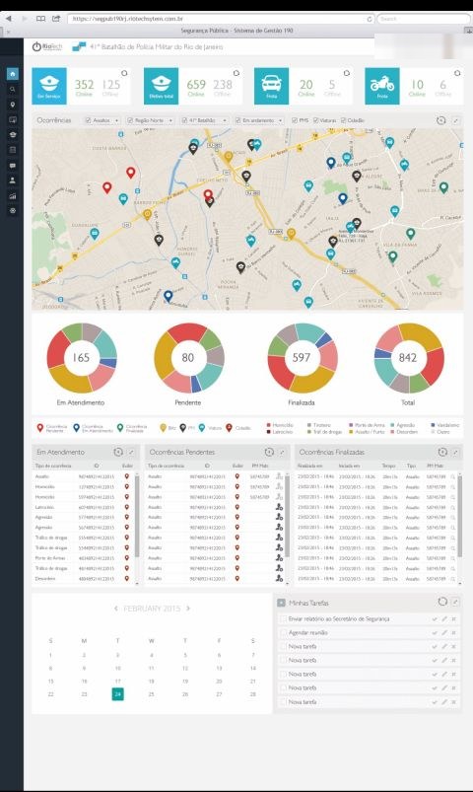The width and height of the screenshot is (473, 792).
Task: Open the settings gear icon in sidebar
Action: pos(13,211)
